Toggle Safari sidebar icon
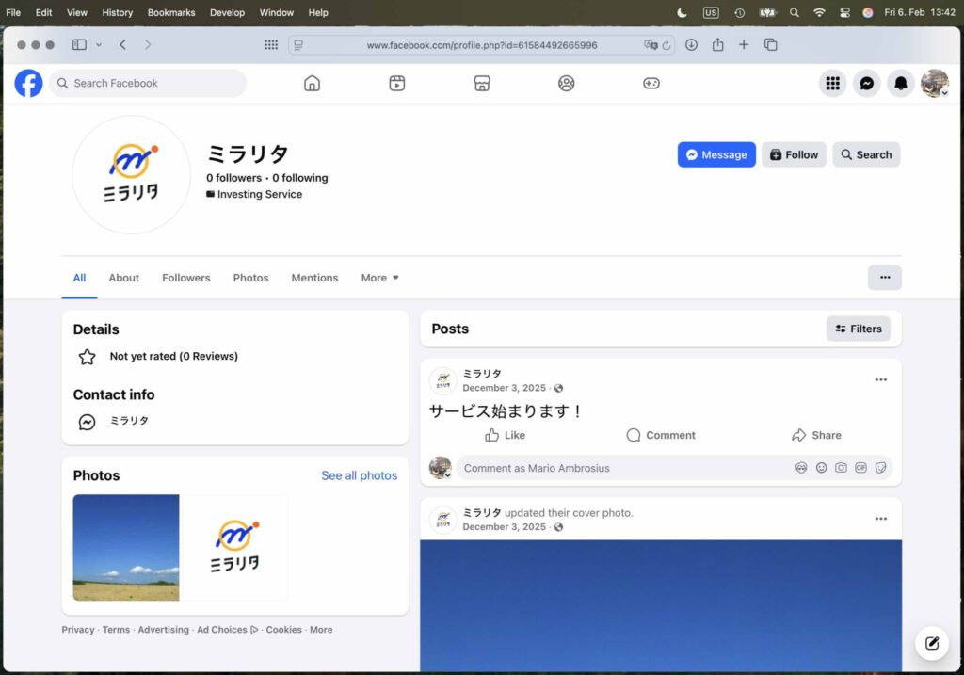 (x=79, y=44)
